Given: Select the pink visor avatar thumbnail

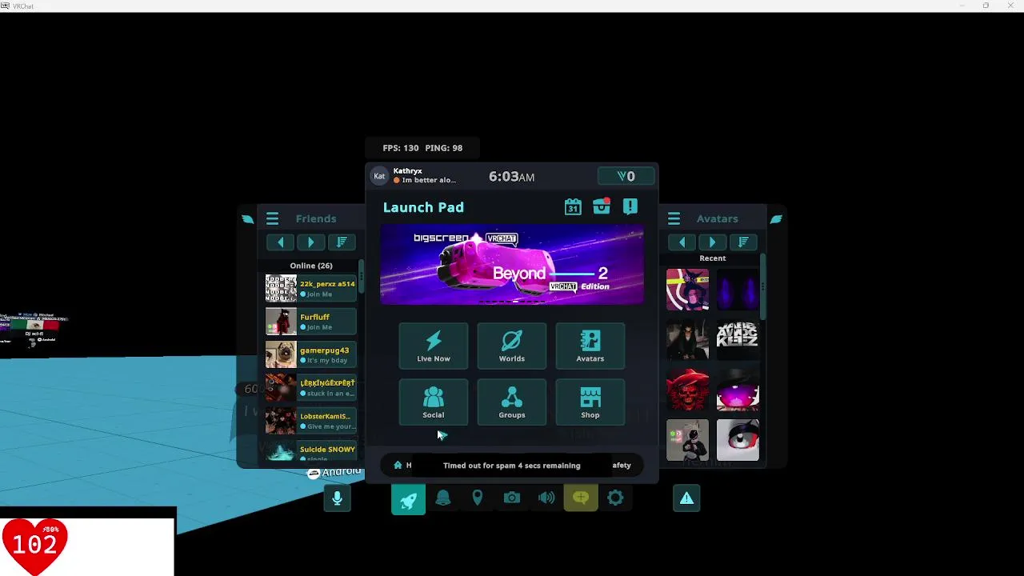Looking at the screenshot, I should point(738,390).
